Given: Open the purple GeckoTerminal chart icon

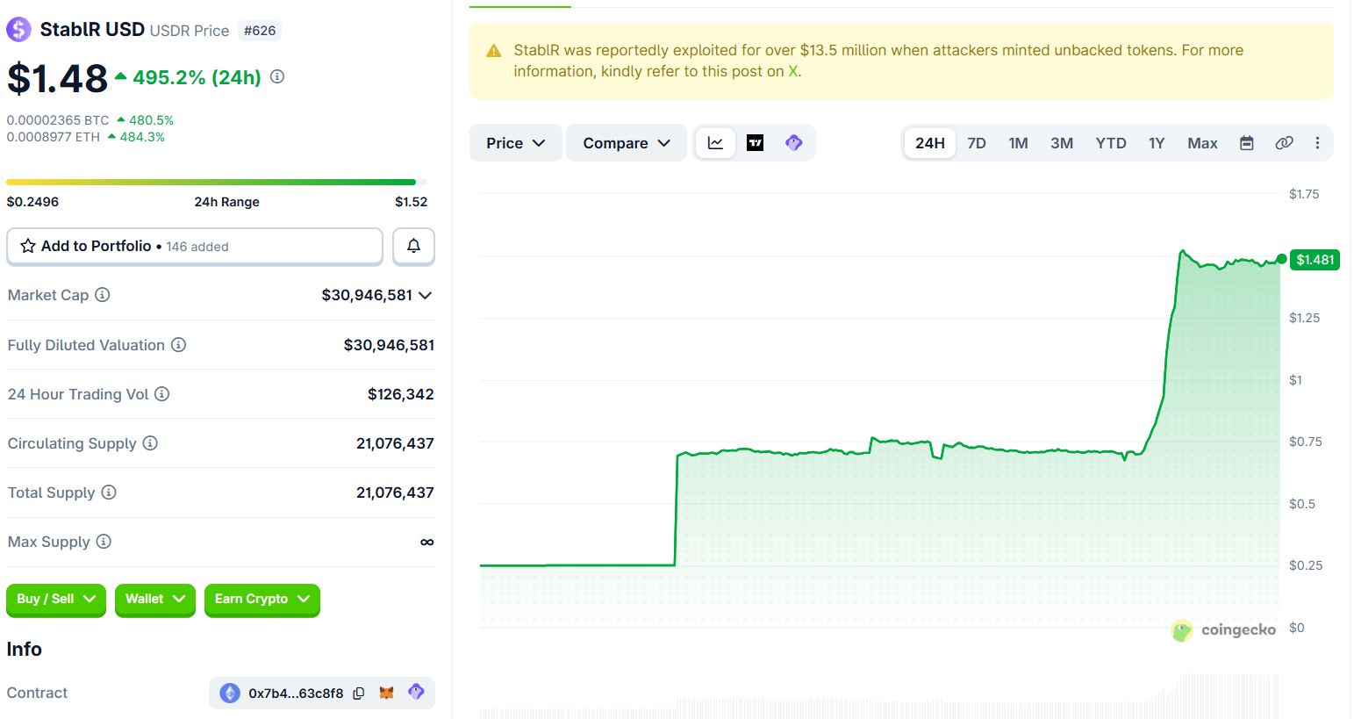Looking at the screenshot, I should point(794,143).
